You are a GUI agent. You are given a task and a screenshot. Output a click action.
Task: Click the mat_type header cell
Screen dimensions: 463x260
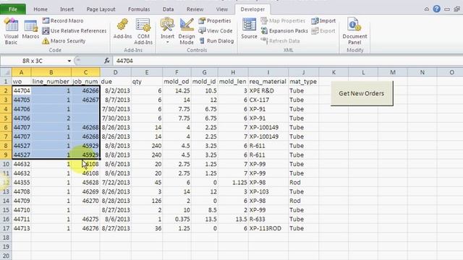point(303,82)
